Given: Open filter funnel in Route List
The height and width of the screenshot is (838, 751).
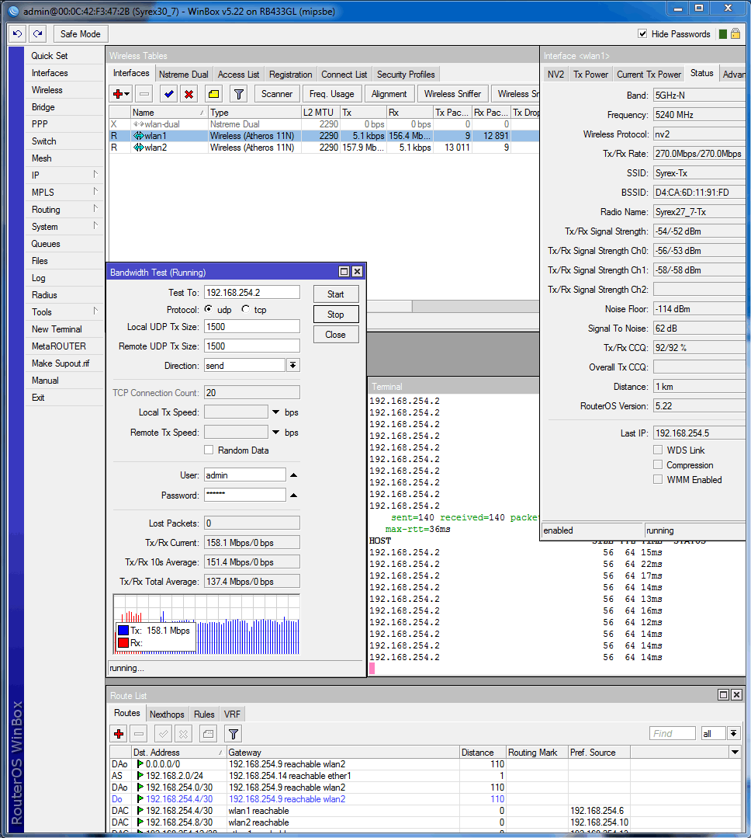Looking at the screenshot, I should (234, 734).
